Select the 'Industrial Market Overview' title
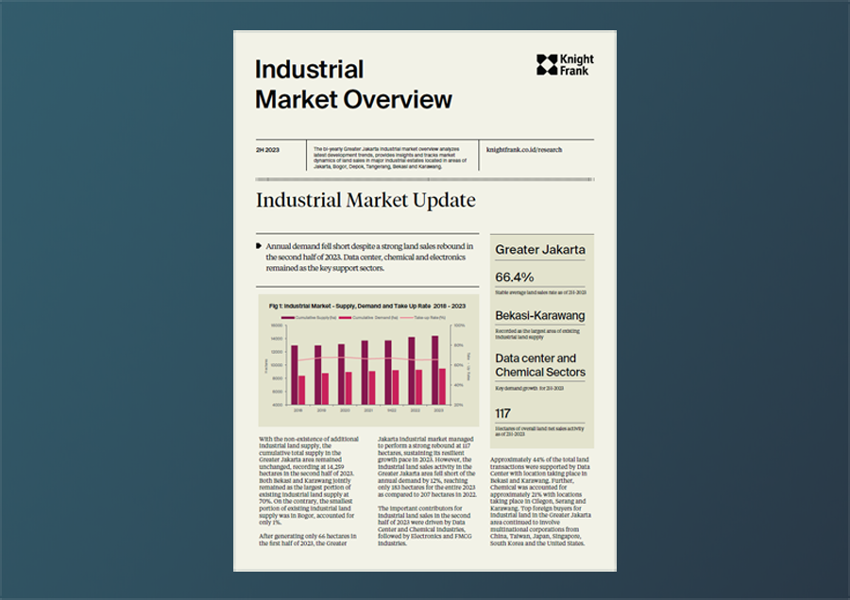The width and height of the screenshot is (850, 600). 353,85
